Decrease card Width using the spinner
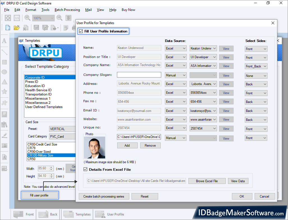The image size is (288, 220). (51, 169)
